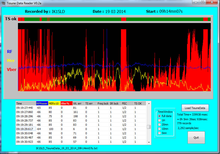
Task: Choose the 1H time window
Action: (159, 120)
